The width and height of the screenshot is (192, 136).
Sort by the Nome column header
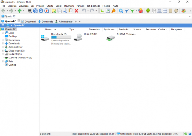(x=56, y=30)
